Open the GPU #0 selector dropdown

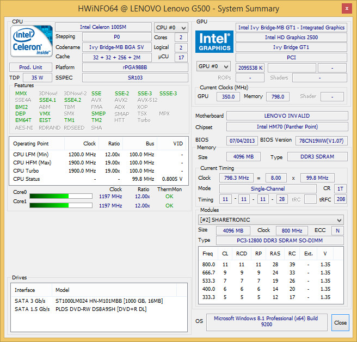pyautogui.click(x=213, y=66)
